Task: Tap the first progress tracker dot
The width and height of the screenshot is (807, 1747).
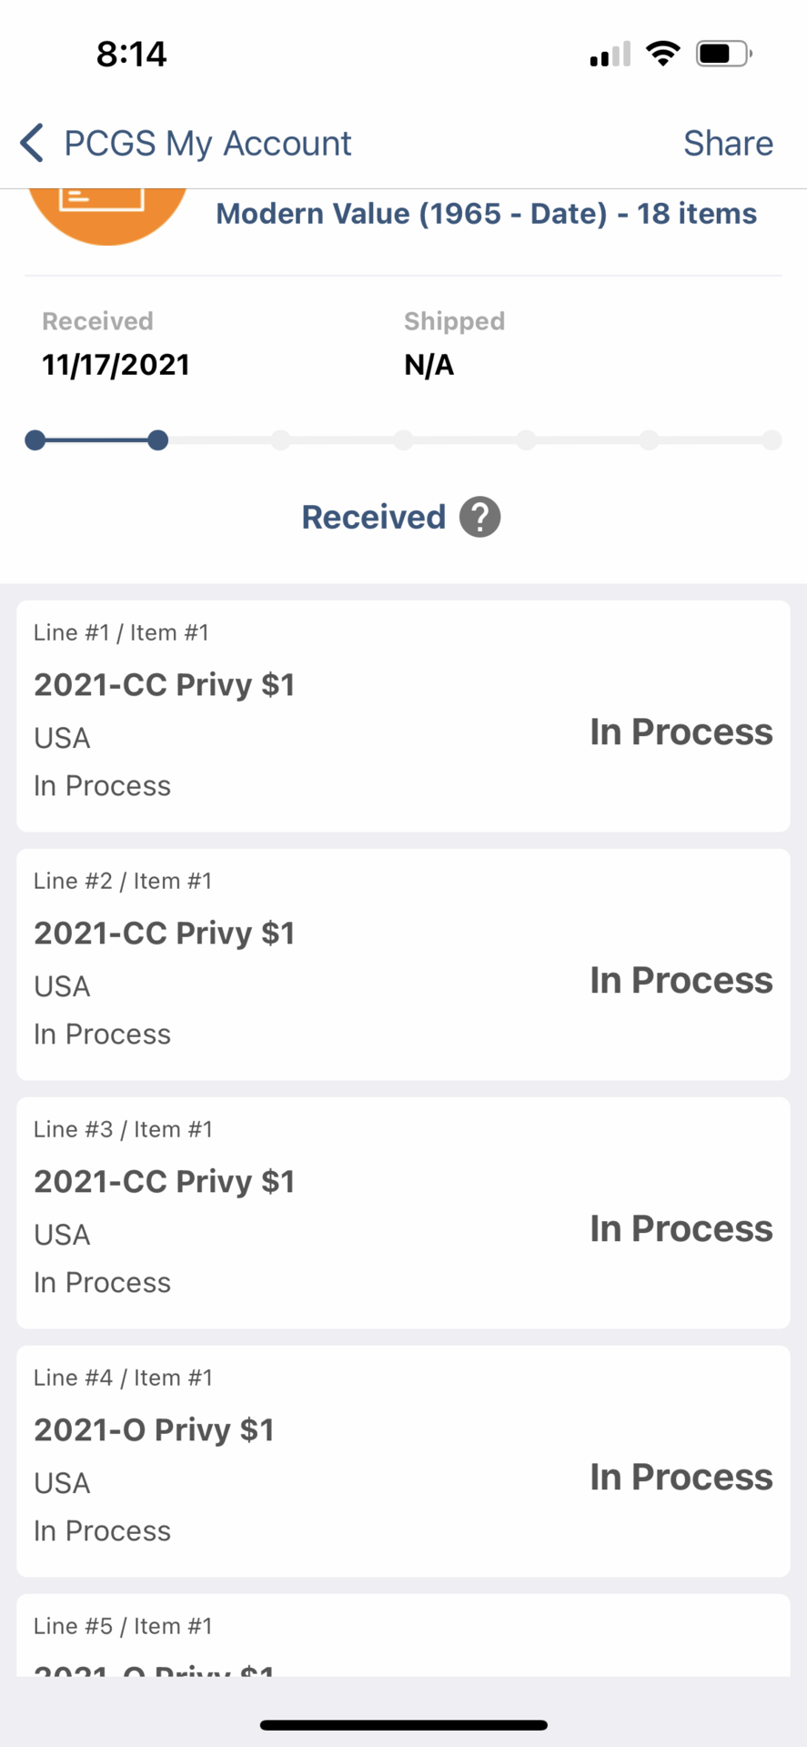Action: (x=35, y=440)
